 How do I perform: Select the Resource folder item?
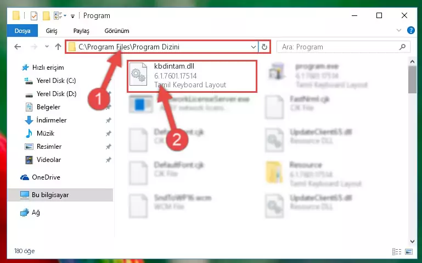pyautogui.click(x=313, y=175)
